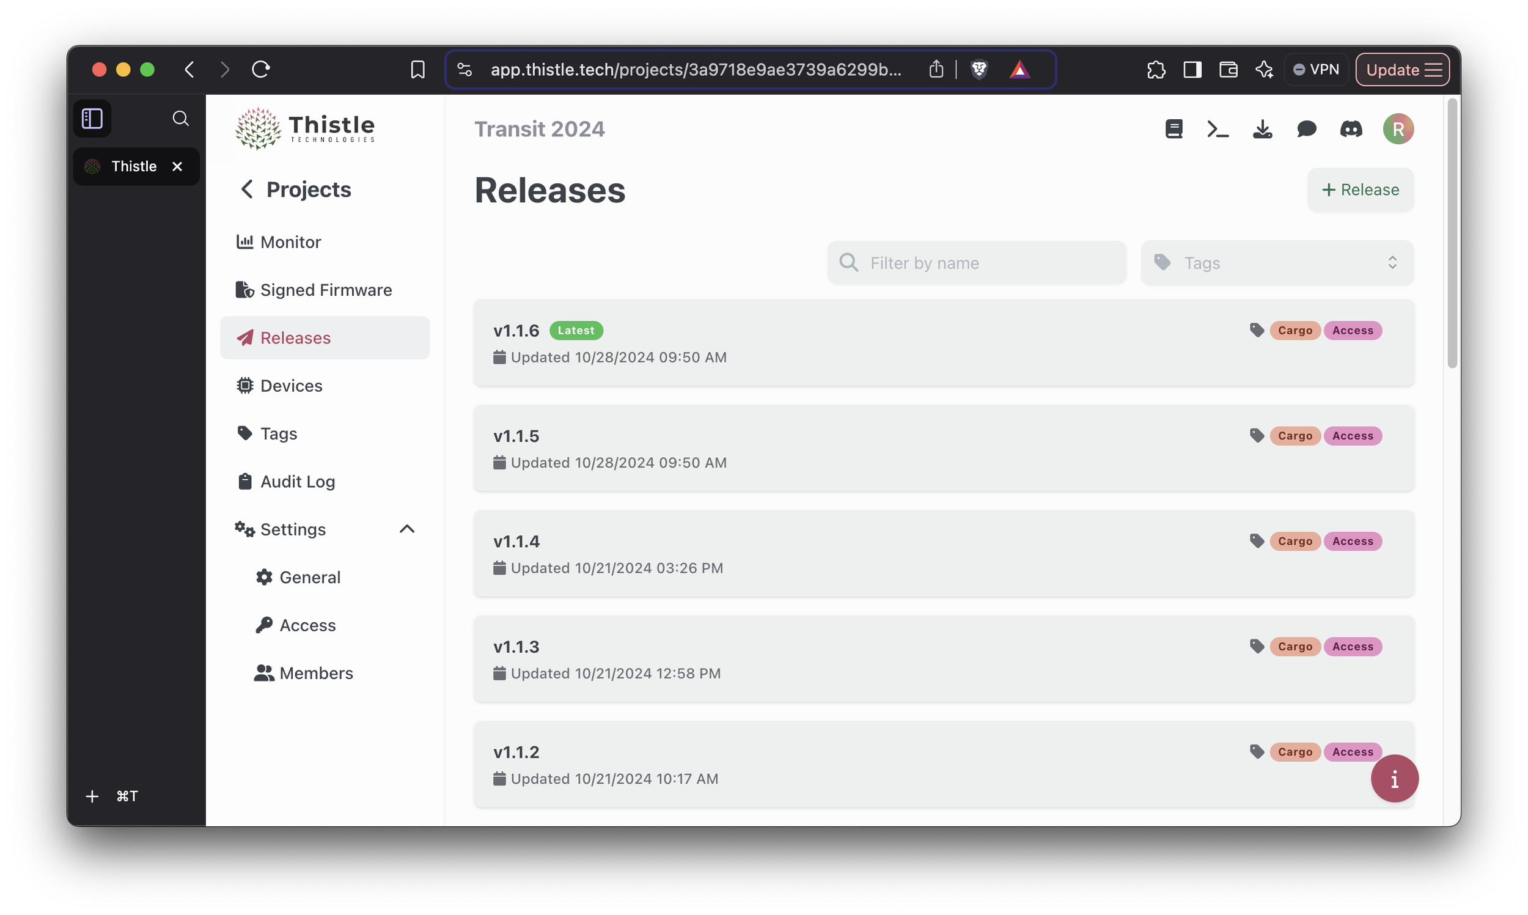This screenshot has width=1528, height=915.
Task: Open the Tags filter dropdown
Action: click(1277, 262)
